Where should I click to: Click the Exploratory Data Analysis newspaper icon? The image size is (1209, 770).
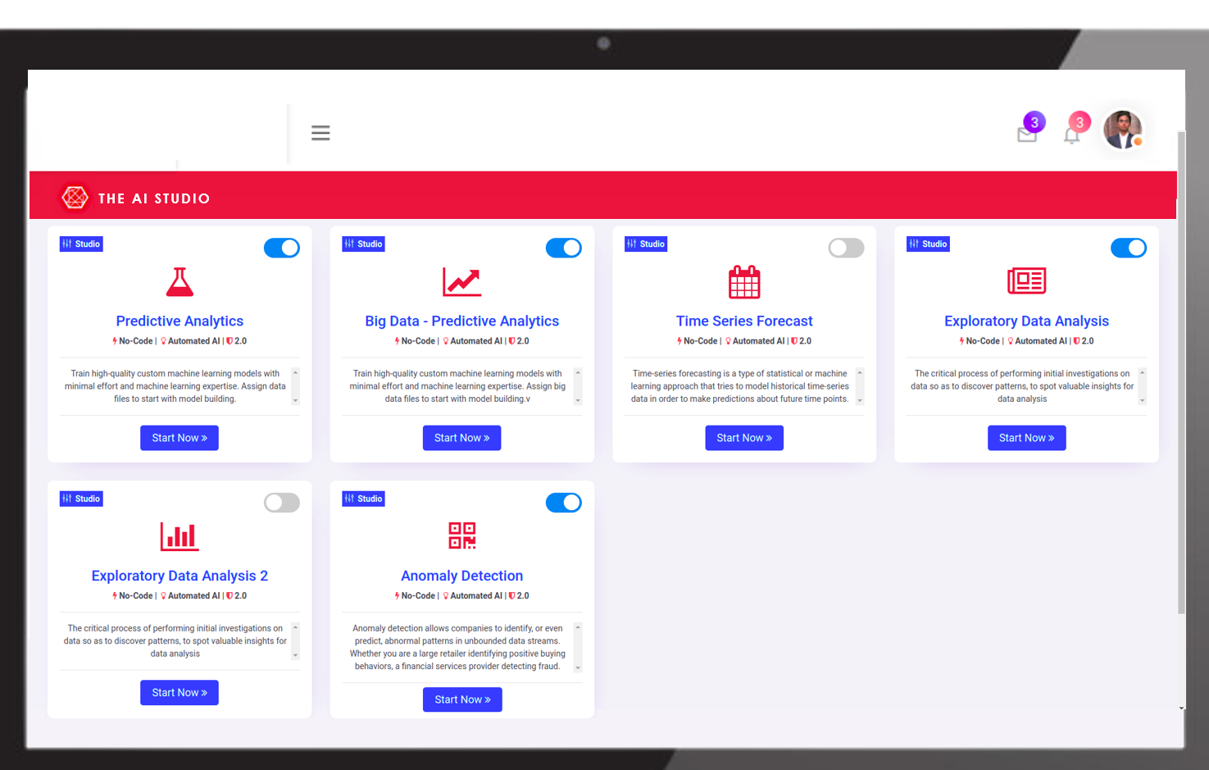point(1027,281)
